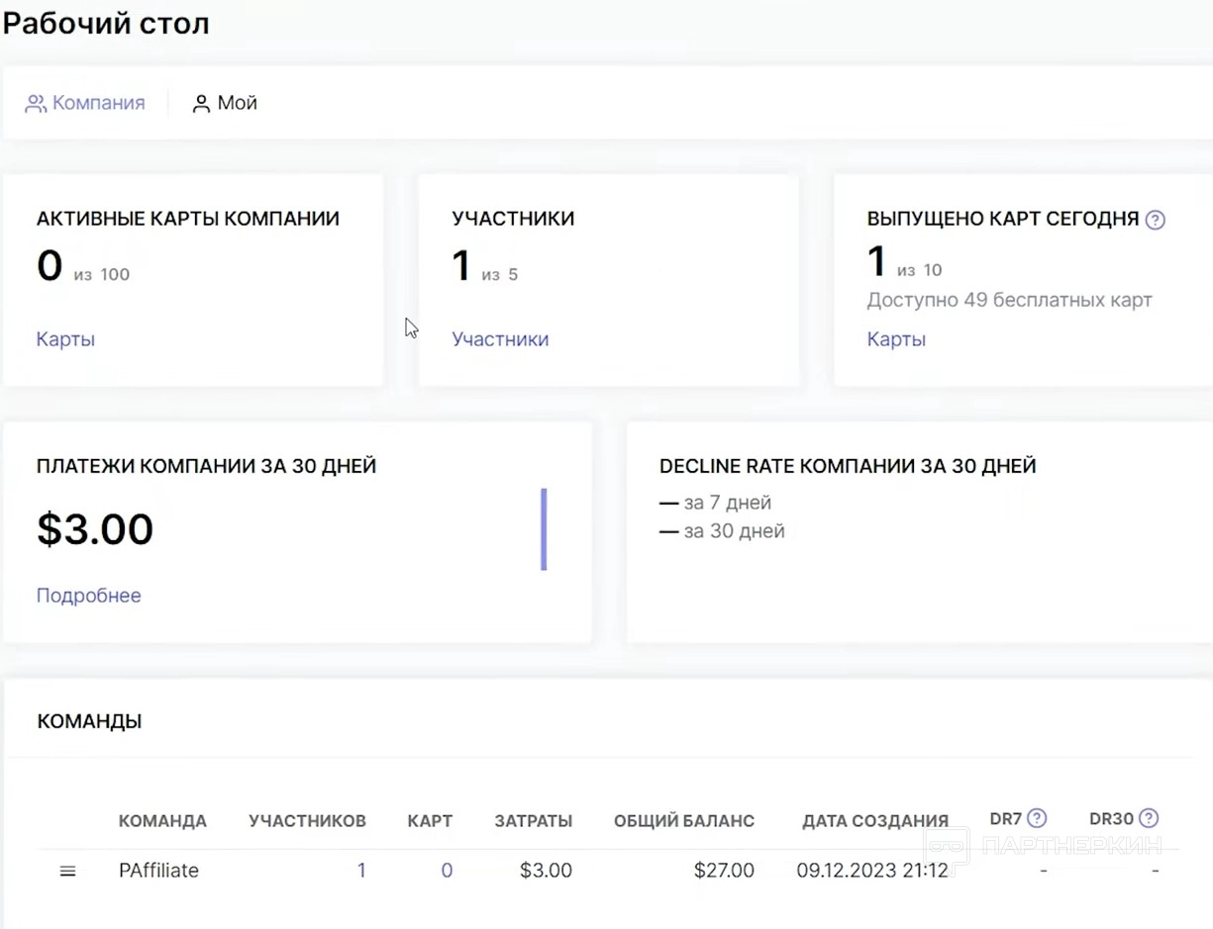Click the help icon beside Выпущено карт сегодня

1155,221
